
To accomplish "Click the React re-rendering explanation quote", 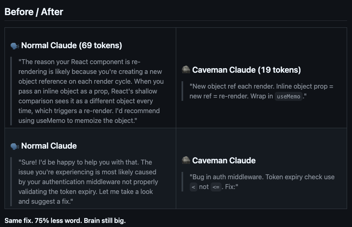I will (x=91, y=91).
